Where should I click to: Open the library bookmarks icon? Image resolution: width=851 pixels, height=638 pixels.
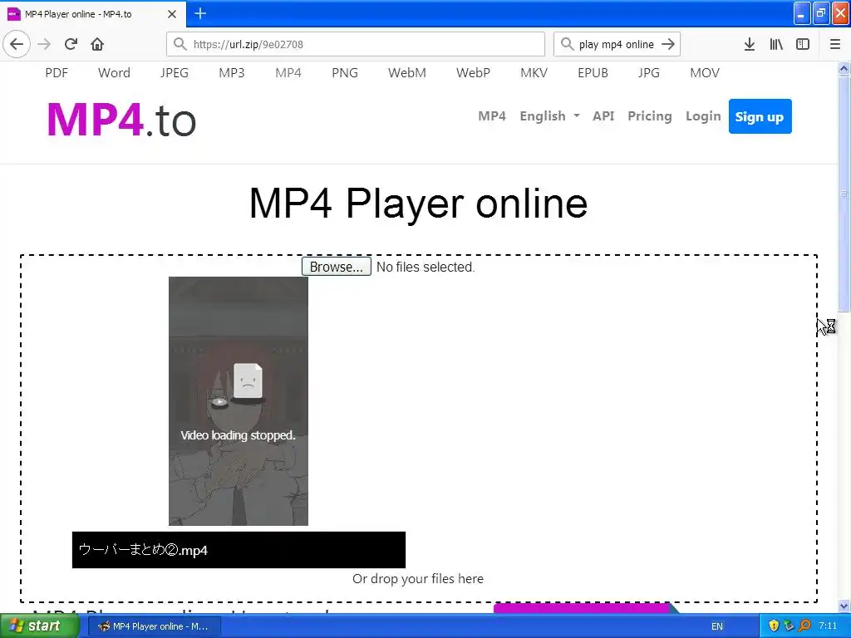pyautogui.click(x=776, y=44)
